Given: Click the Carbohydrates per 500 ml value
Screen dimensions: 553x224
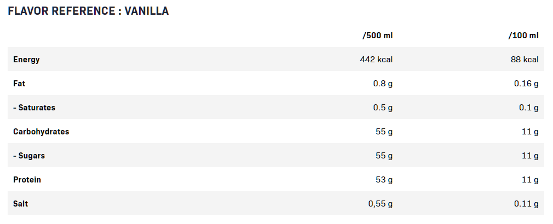Looking at the screenshot, I should click(x=384, y=132).
